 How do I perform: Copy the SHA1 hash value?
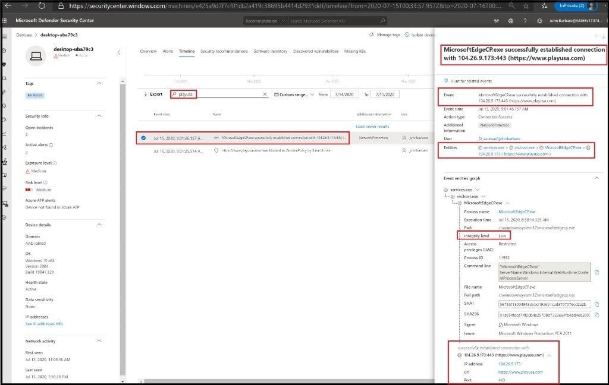tap(597, 304)
